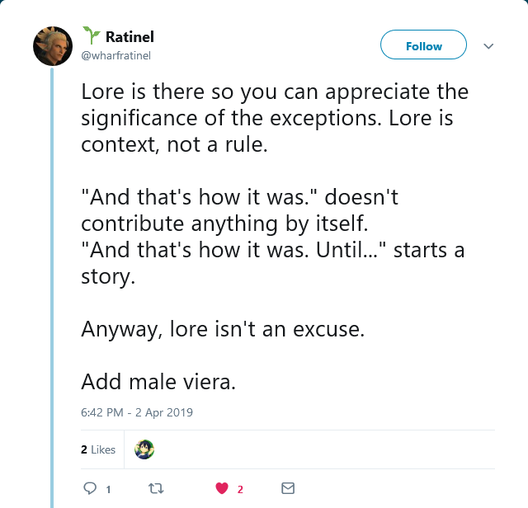528x508 pixels.
Task: Toggle the red heart like icon
Action: [x=222, y=488]
